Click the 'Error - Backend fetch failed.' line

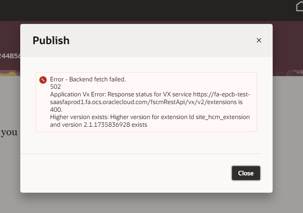point(88,79)
